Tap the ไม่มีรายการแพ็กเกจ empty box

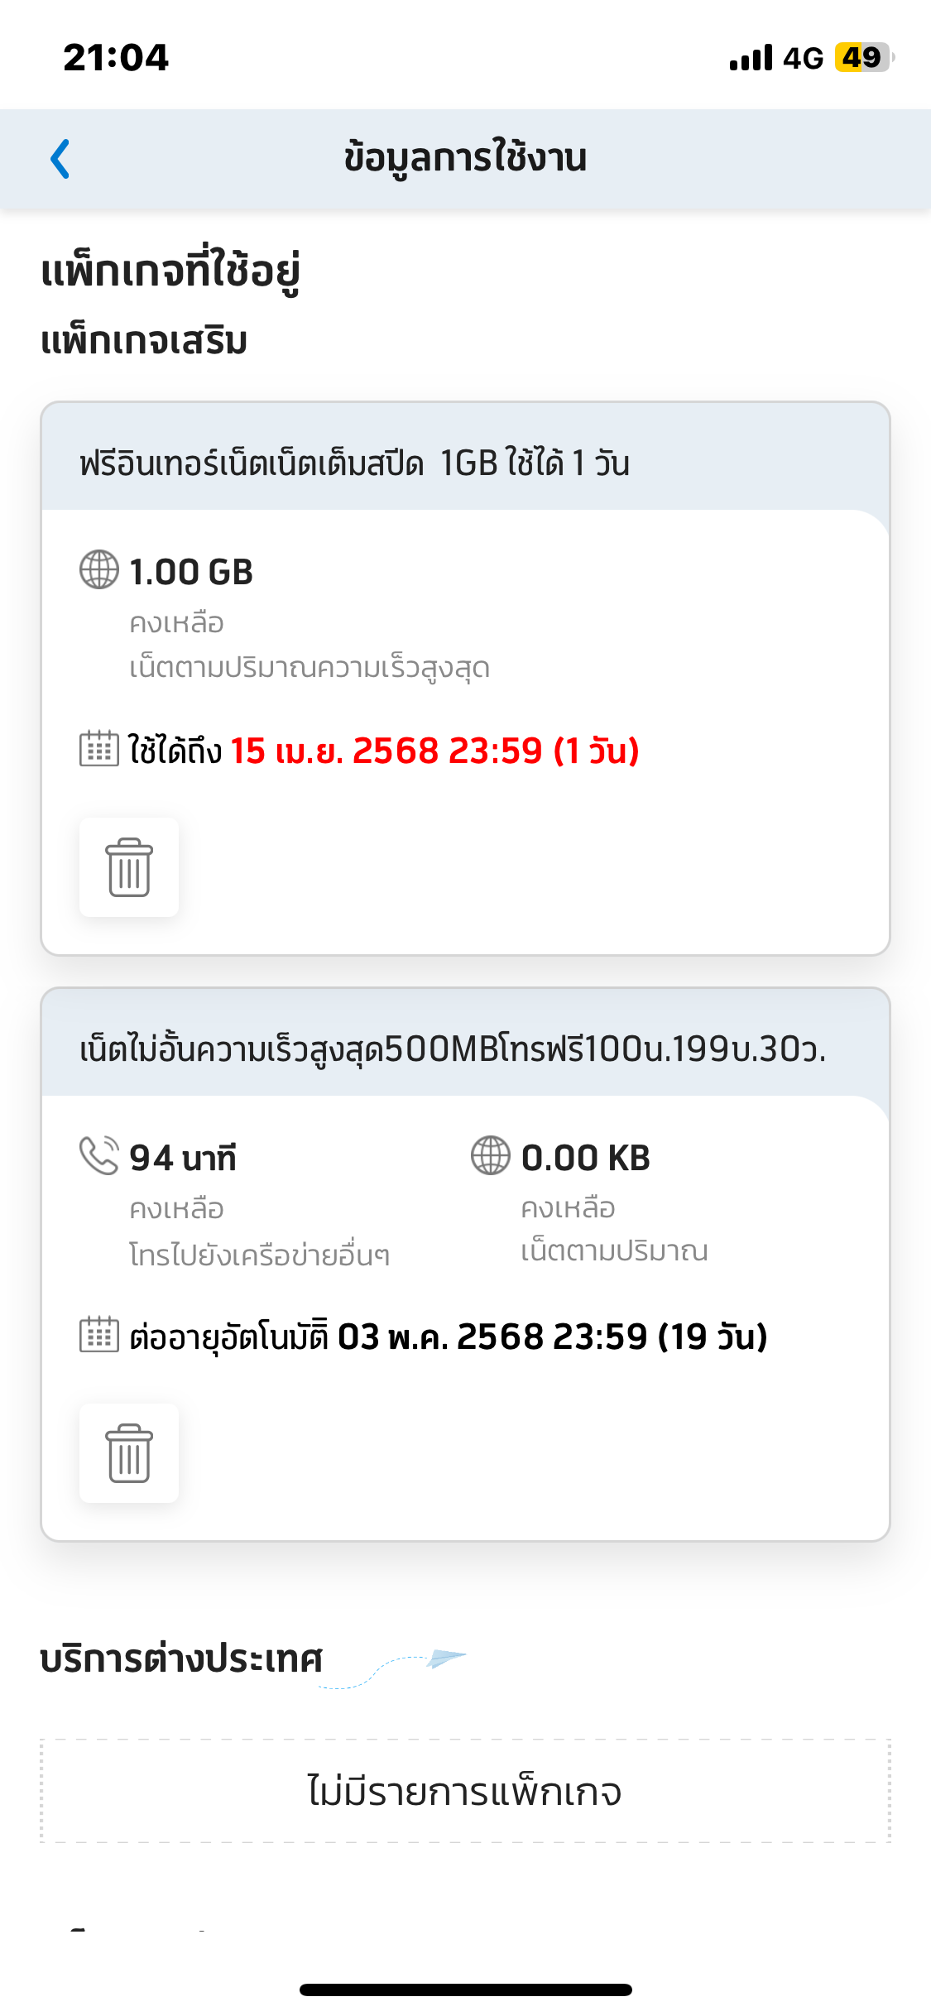[466, 1792]
